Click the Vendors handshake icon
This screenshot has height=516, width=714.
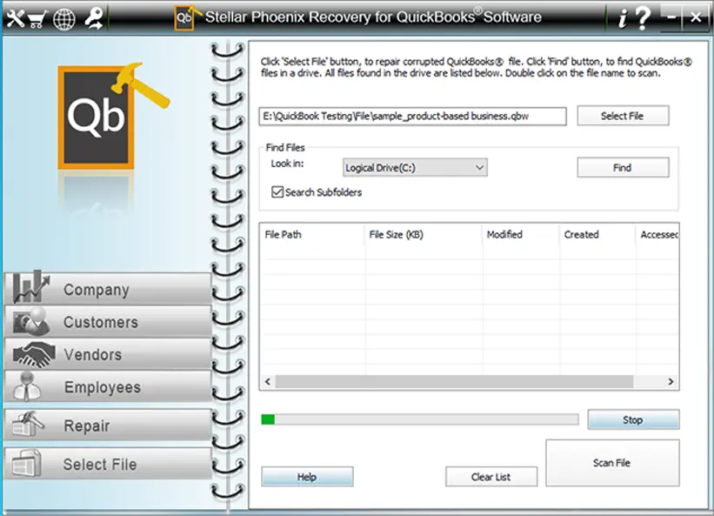(x=34, y=354)
